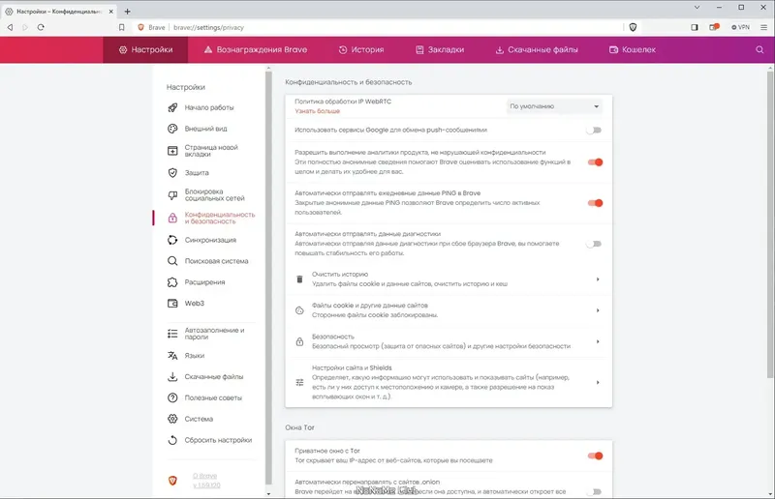Image resolution: width=775 pixels, height=499 pixels.
Task: Click the Синхронизация sync icon
Action: 172,240
